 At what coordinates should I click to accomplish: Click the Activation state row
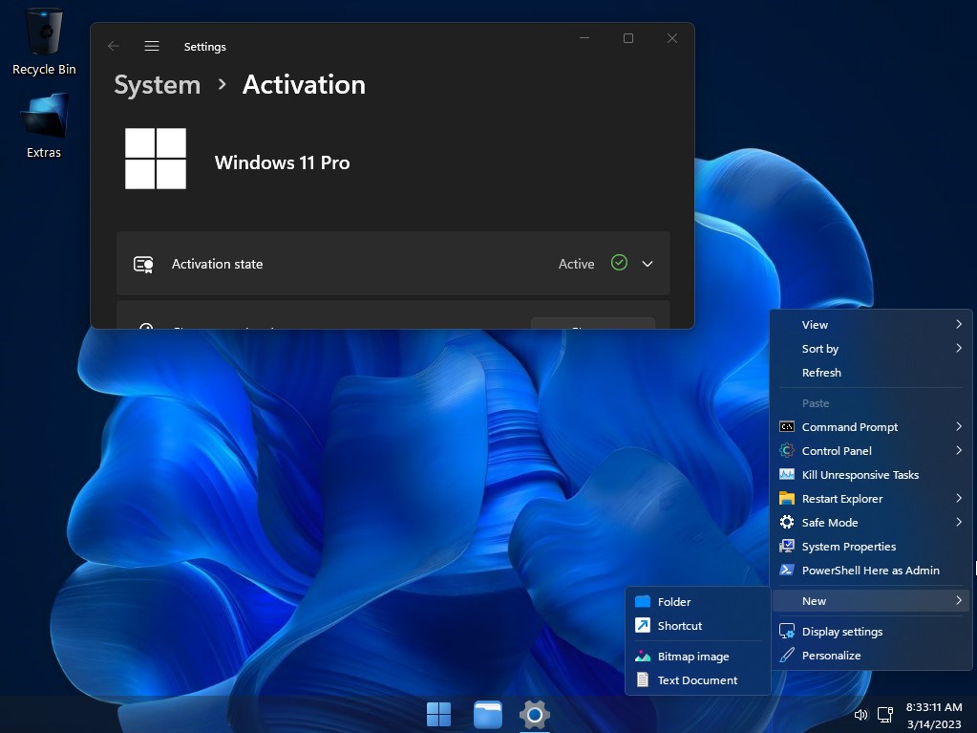tap(393, 264)
